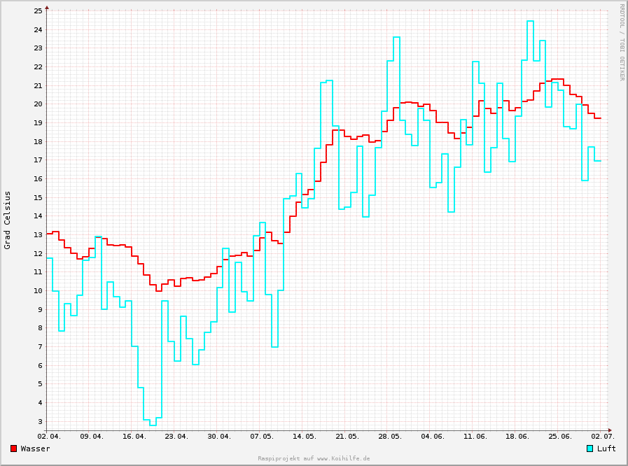Select the 18.06. date label
The width and height of the screenshot is (628, 466).
click(517, 437)
